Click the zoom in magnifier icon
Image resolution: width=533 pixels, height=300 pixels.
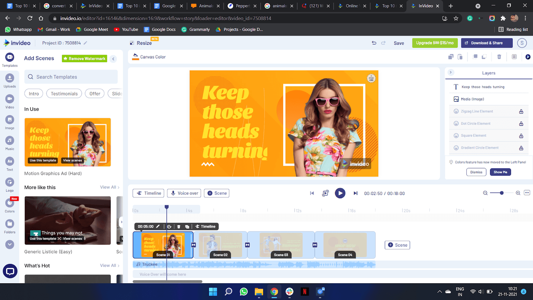(x=518, y=193)
